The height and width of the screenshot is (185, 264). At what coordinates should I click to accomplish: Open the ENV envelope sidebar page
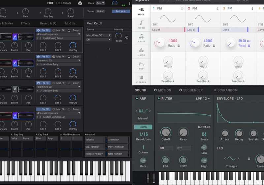(x=141, y=64)
